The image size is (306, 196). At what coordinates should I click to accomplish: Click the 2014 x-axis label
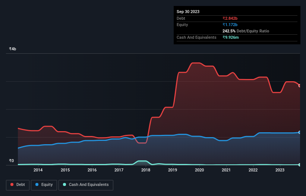pos(38,170)
